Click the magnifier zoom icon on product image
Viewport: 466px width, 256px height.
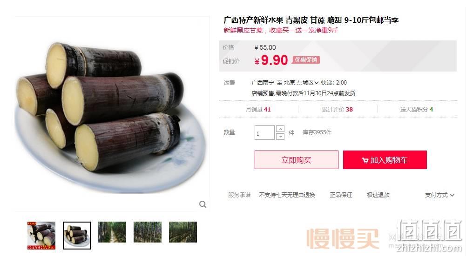click(203, 204)
